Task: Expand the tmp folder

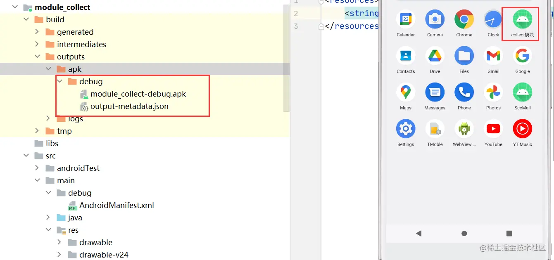Action: pos(37,131)
